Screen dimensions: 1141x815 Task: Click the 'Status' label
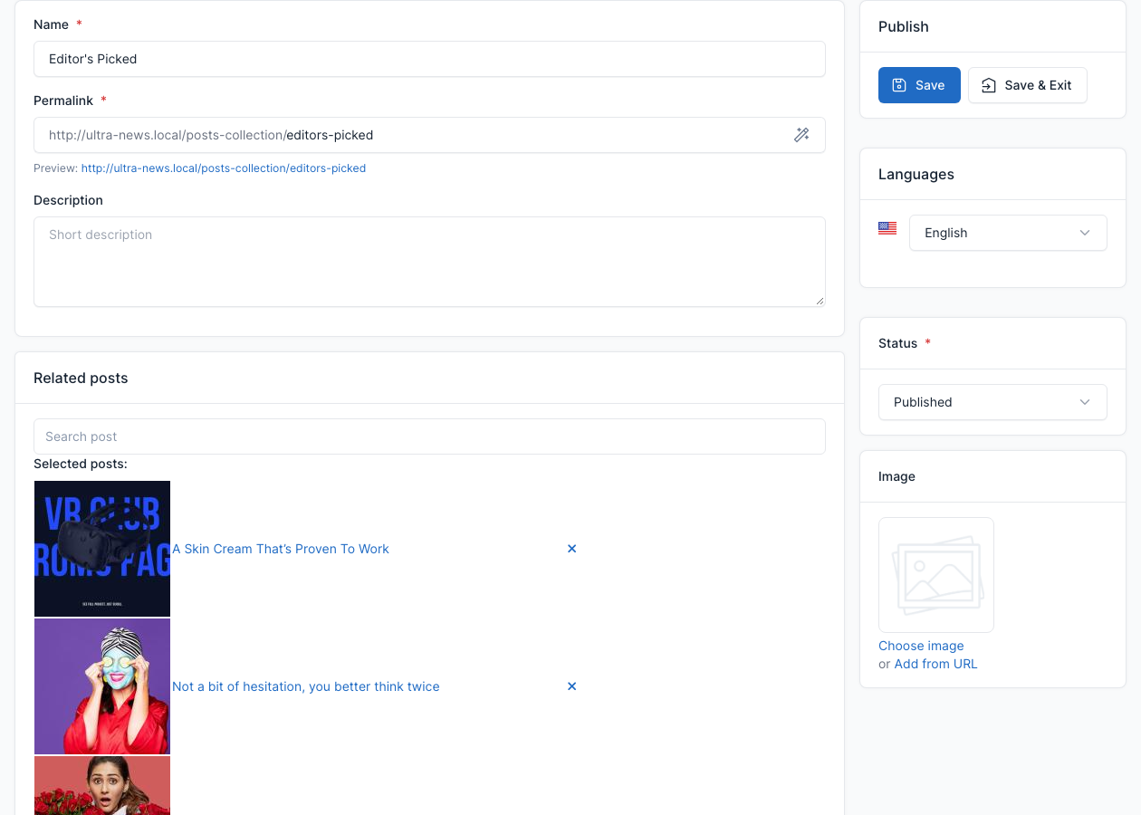click(x=898, y=343)
